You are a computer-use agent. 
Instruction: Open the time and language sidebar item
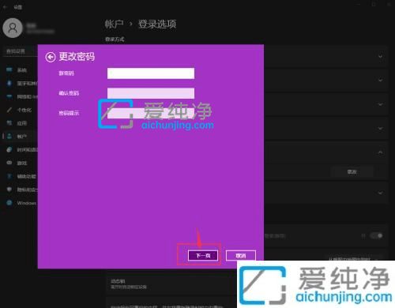(21, 149)
